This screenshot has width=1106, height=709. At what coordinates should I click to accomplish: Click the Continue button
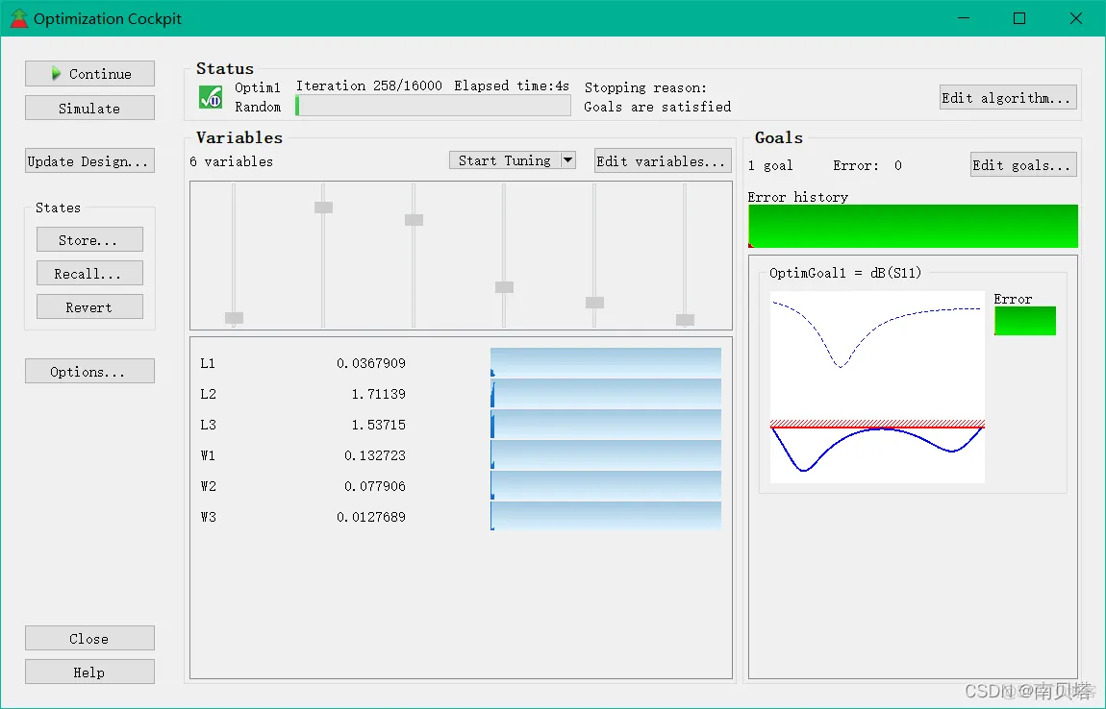pos(89,73)
